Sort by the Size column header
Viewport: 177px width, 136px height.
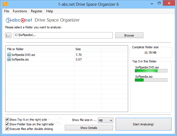coord(88,49)
